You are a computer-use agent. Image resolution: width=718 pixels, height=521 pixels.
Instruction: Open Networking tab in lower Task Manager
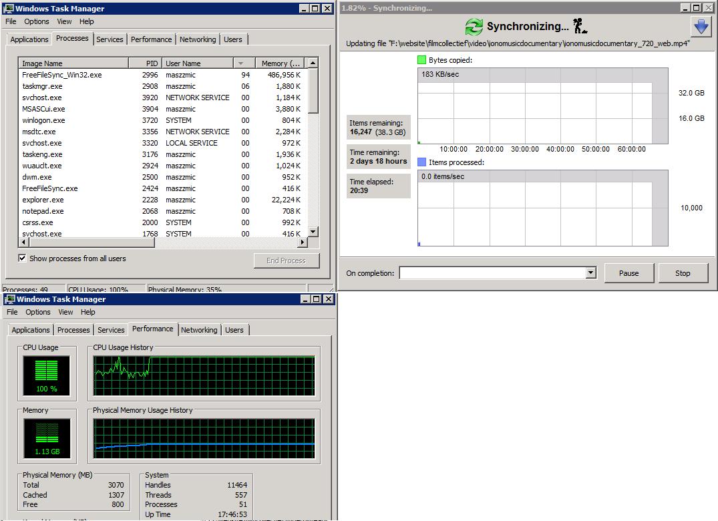[x=199, y=330]
